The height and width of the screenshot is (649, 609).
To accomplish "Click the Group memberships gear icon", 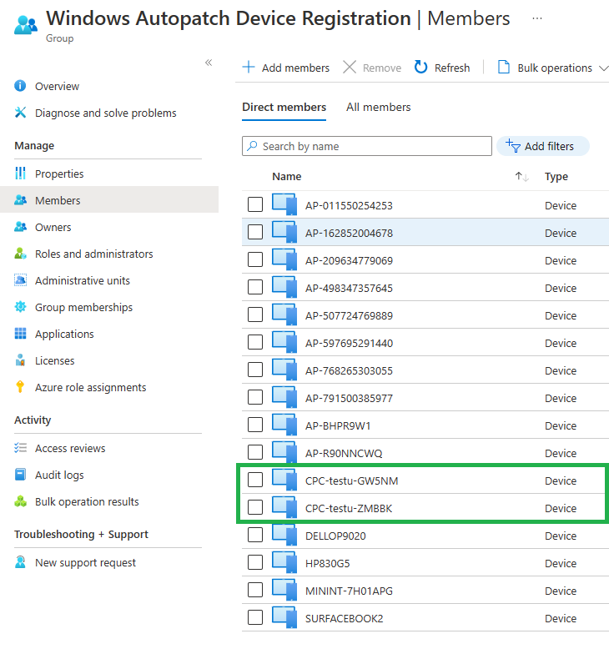I will [20, 307].
